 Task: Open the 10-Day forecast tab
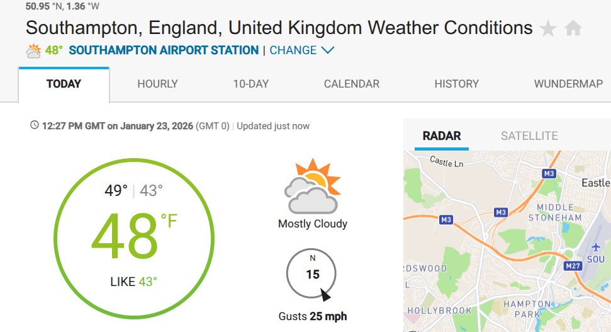[x=250, y=84]
